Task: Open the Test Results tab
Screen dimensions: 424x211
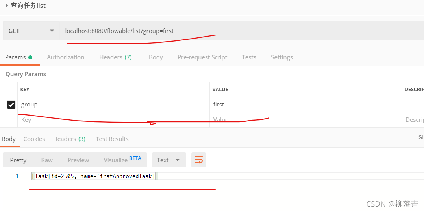Action: pos(112,139)
